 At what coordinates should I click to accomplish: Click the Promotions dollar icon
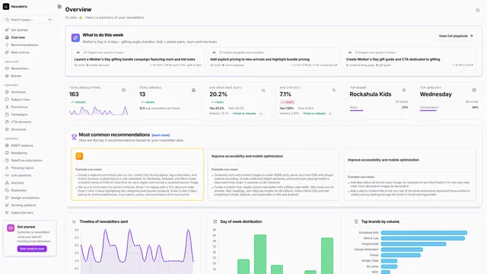click(x=7, y=107)
